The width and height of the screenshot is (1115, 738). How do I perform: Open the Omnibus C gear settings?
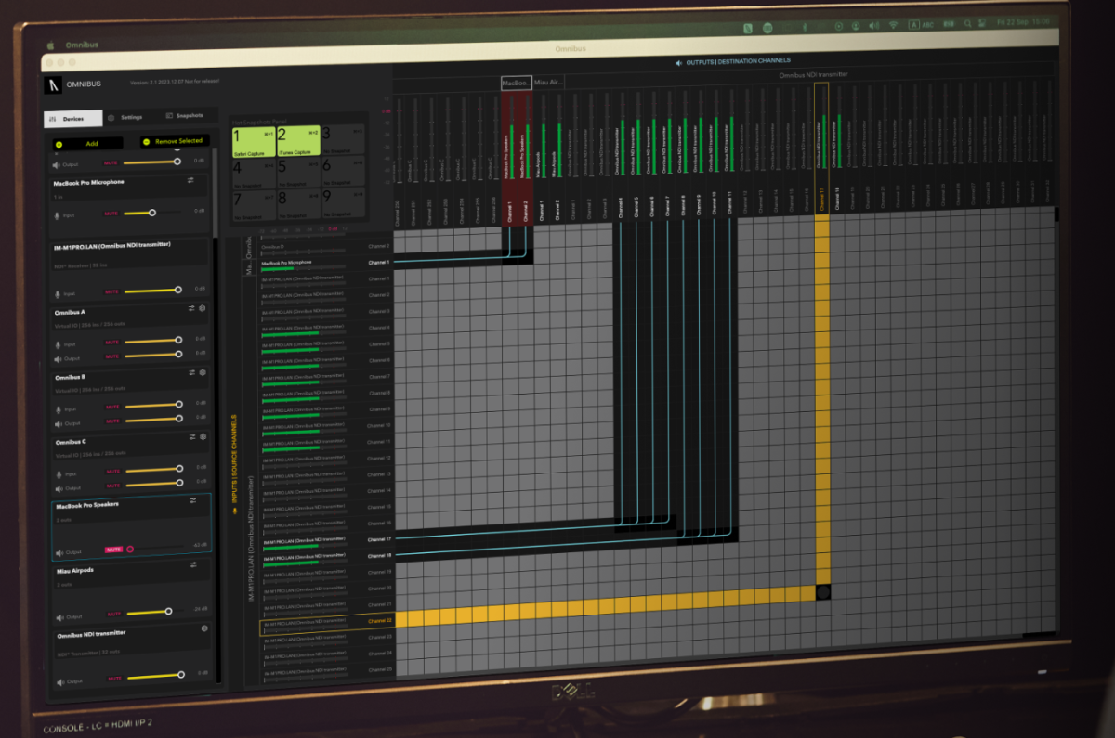tap(203, 436)
